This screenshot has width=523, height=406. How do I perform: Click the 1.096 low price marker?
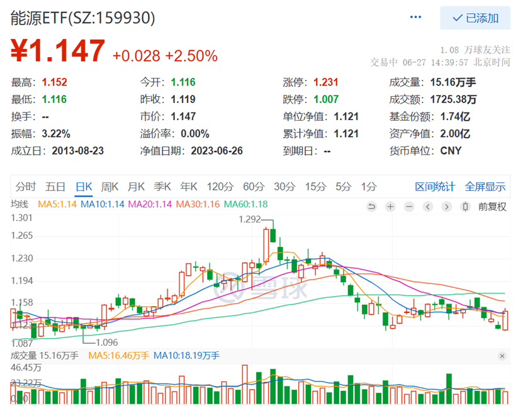click(107, 343)
